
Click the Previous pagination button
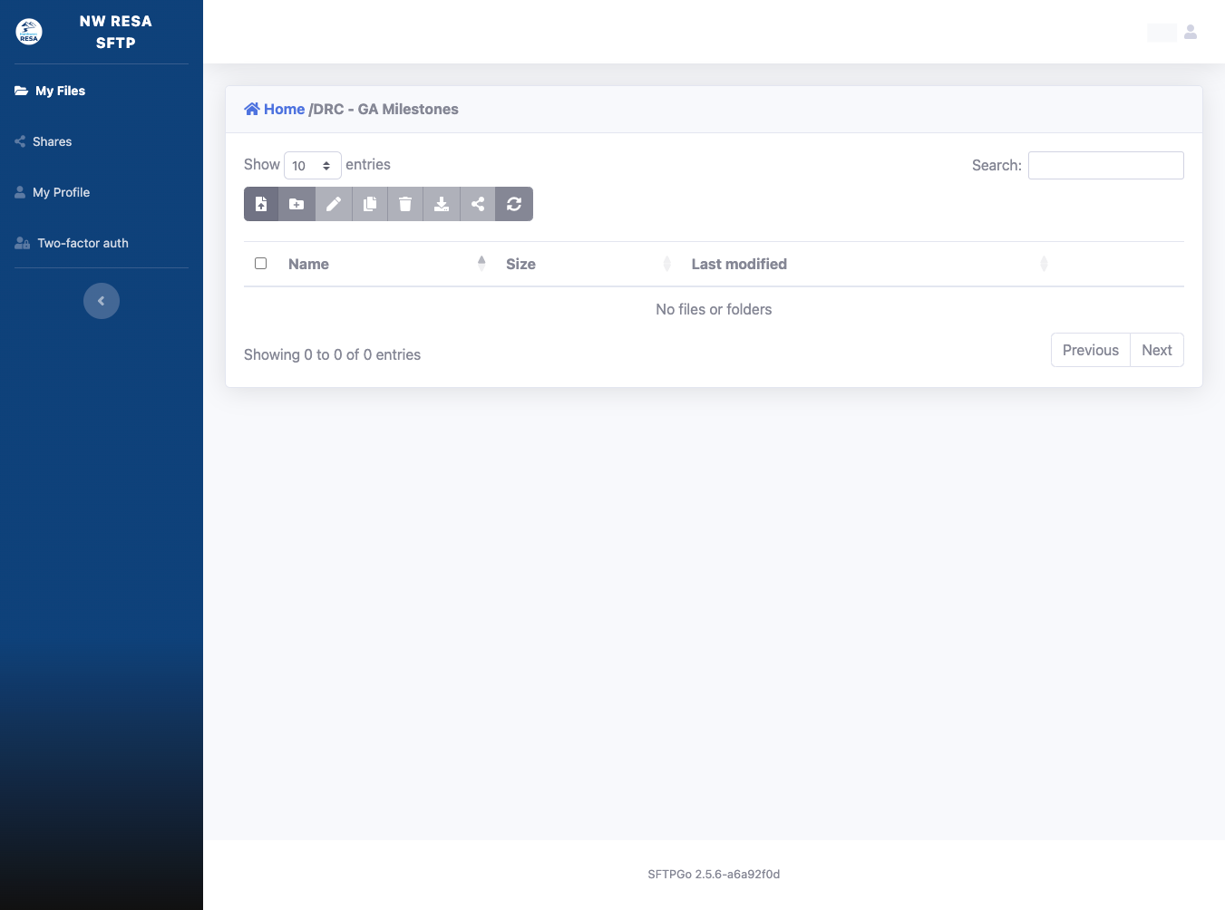click(1091, 350)
